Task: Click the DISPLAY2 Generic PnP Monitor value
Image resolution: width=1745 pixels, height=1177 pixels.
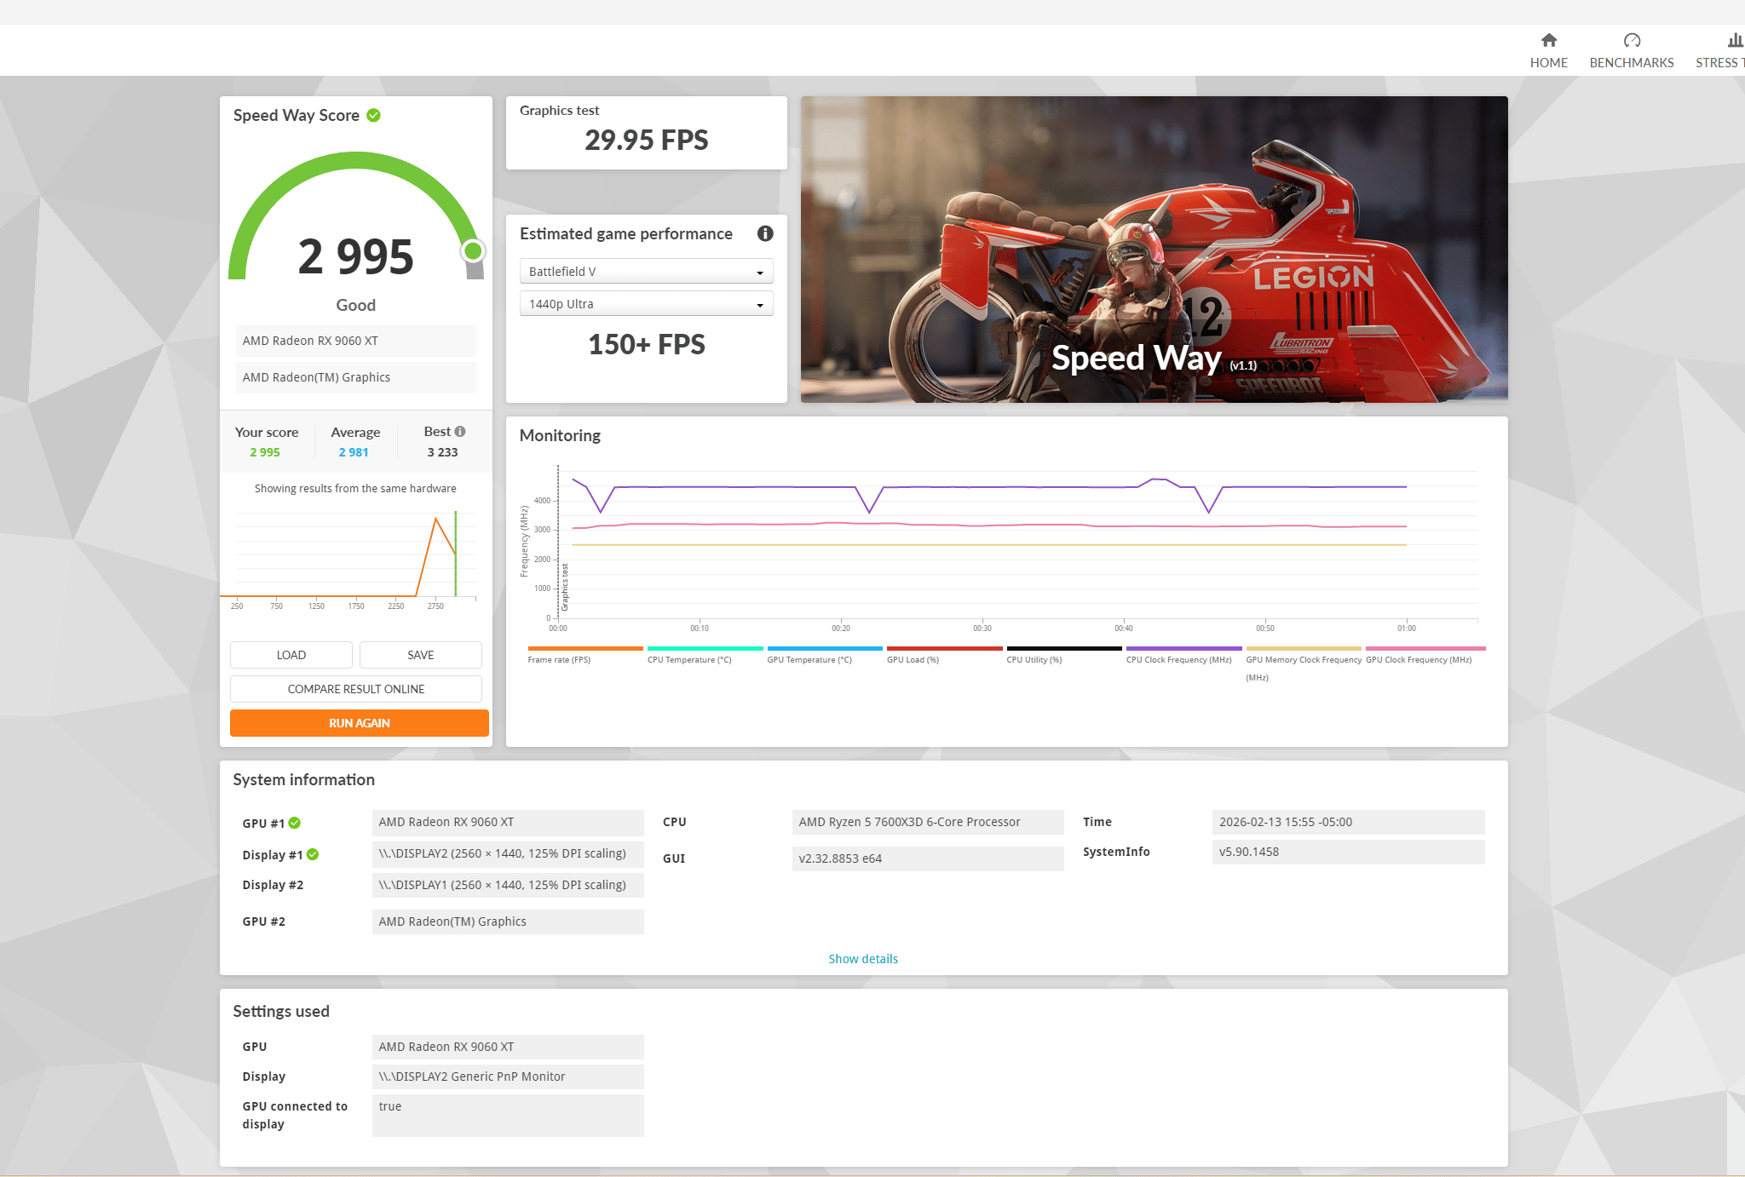Action: point(508,1077)
